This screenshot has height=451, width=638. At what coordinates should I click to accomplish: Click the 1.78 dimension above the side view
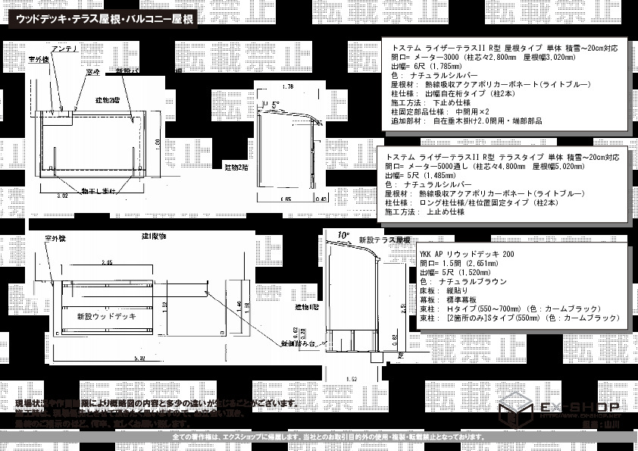[288, 86]
